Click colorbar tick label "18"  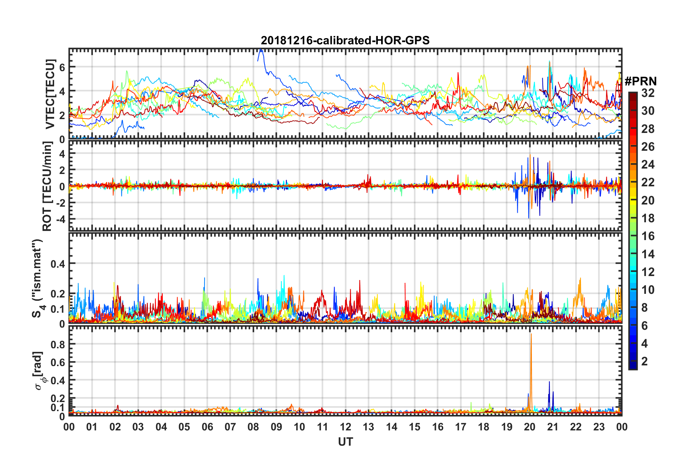tap(647, 218)
